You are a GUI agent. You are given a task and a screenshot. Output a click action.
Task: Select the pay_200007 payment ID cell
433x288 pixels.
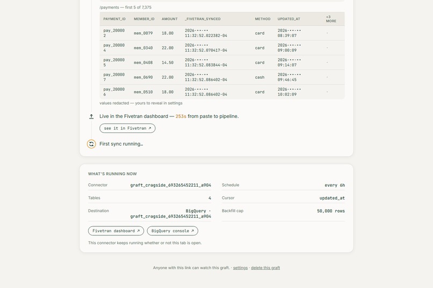(x=114, y=77)
